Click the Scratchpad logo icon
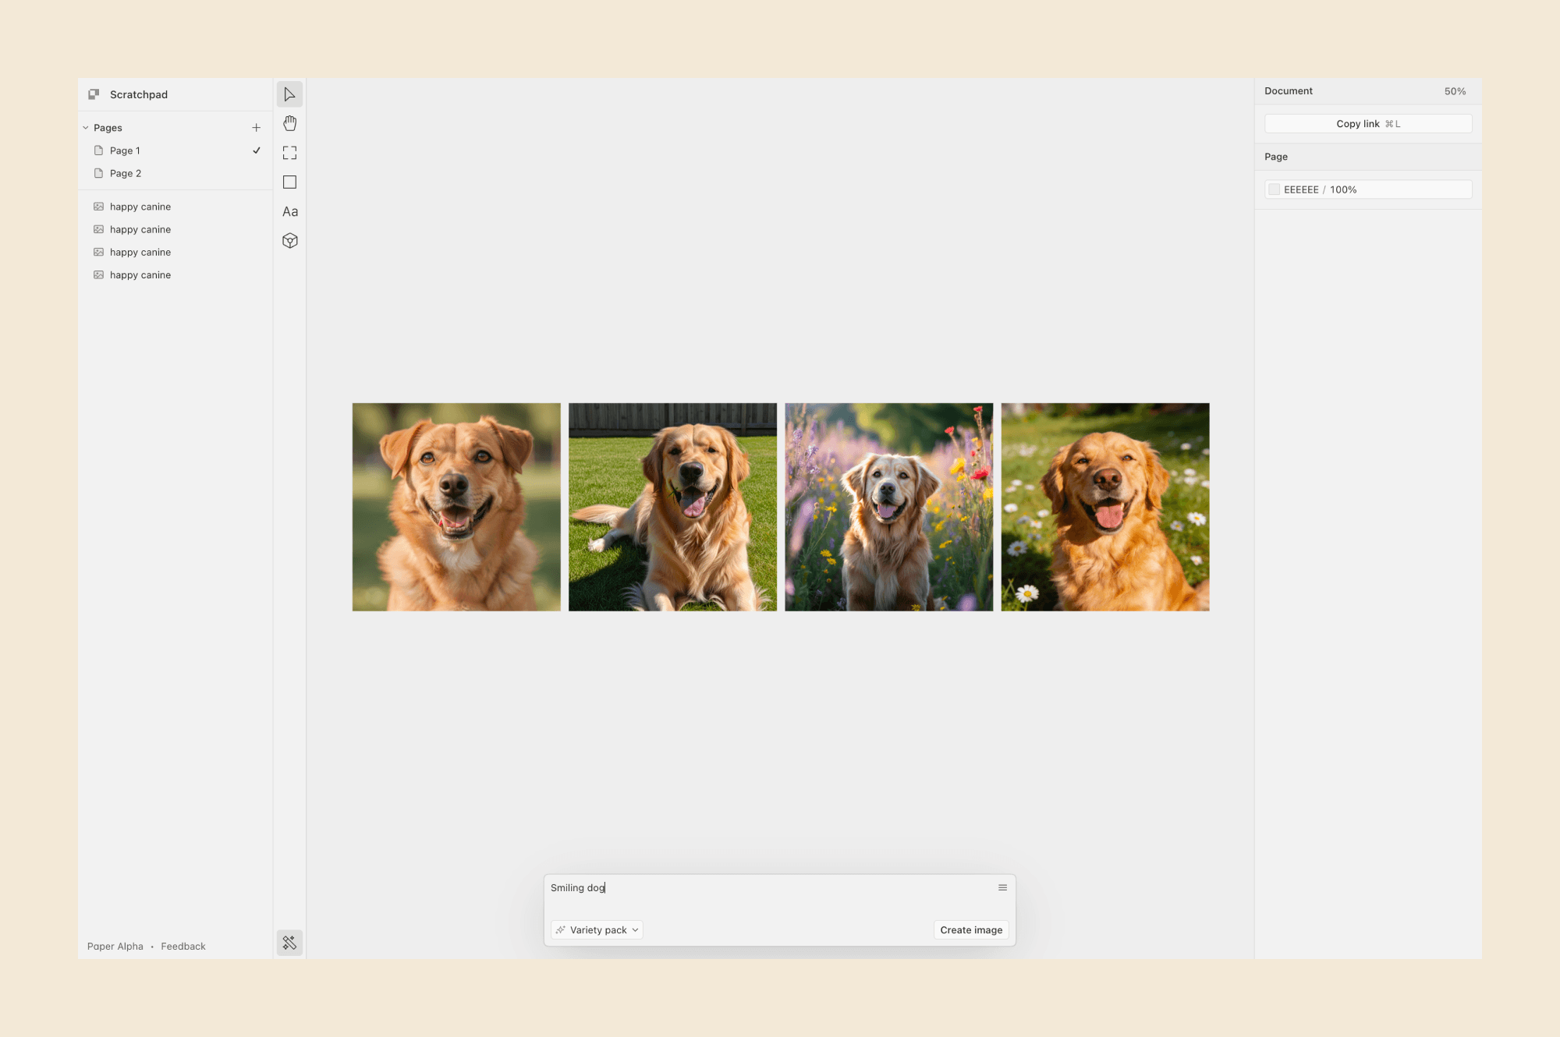1560x1037 pixels. [94, 94]
